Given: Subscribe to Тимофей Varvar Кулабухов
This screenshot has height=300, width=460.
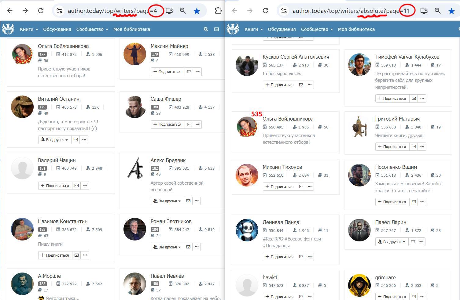Looking at the screenshot, I should (x=392, y=98).
